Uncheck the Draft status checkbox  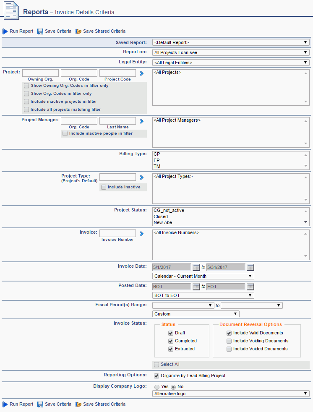tap(171, 333)
